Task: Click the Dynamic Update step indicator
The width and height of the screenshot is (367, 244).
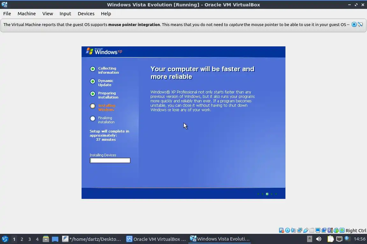Action: pyautogui.click(x=93, y=81)
